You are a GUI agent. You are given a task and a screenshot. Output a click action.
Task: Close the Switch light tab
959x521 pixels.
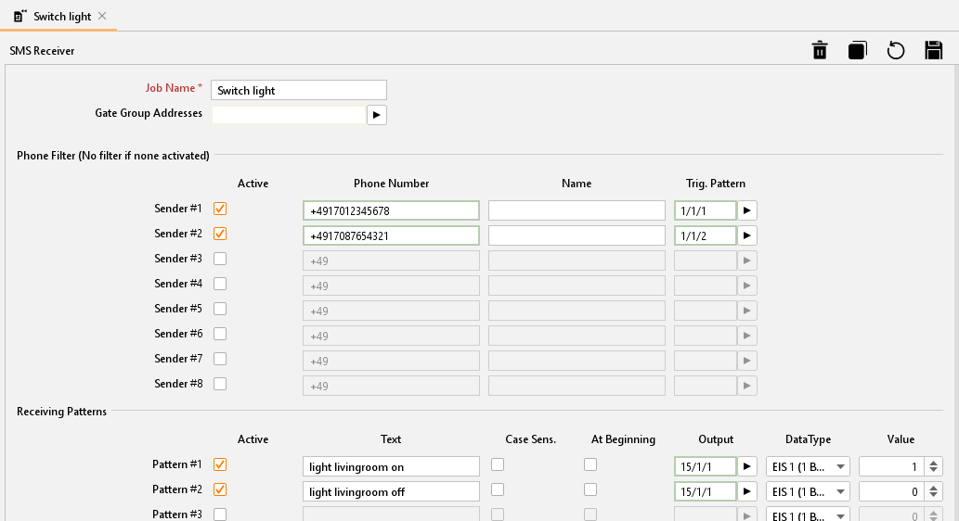point(102,17)
